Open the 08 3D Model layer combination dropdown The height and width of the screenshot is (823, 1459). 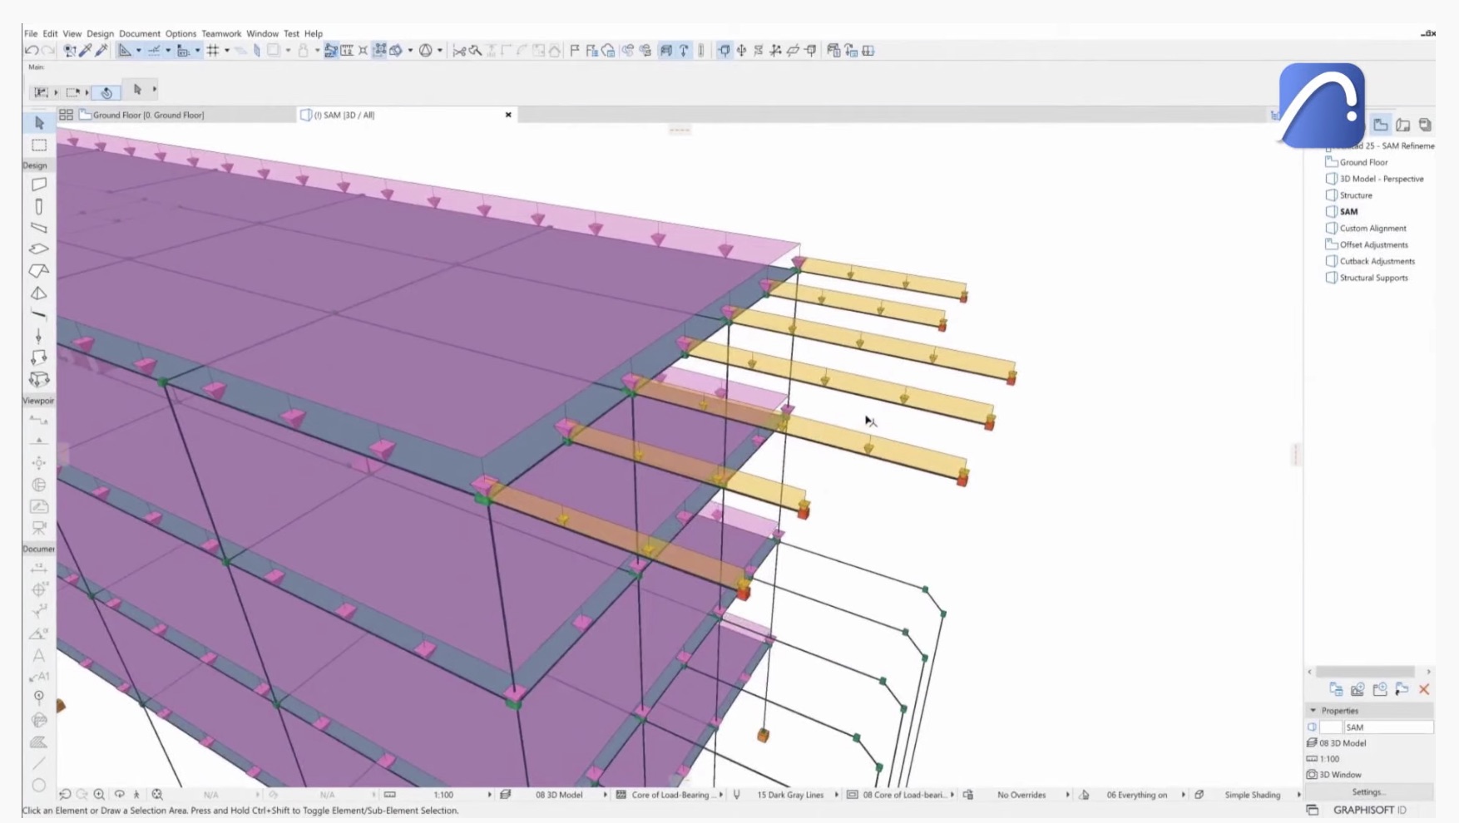pos(559,795)
